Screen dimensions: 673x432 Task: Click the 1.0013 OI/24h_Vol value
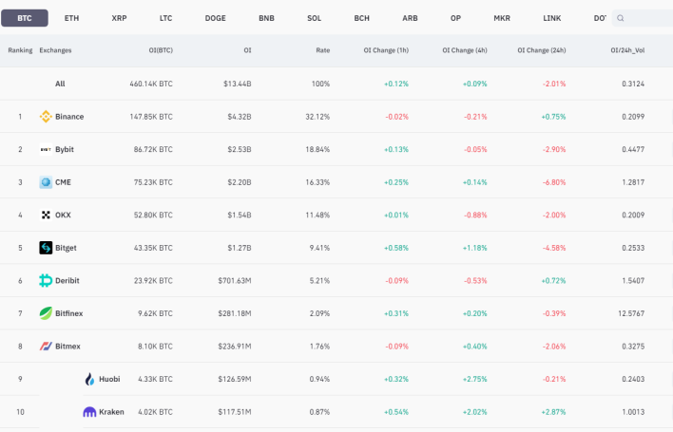coord(633,412)
